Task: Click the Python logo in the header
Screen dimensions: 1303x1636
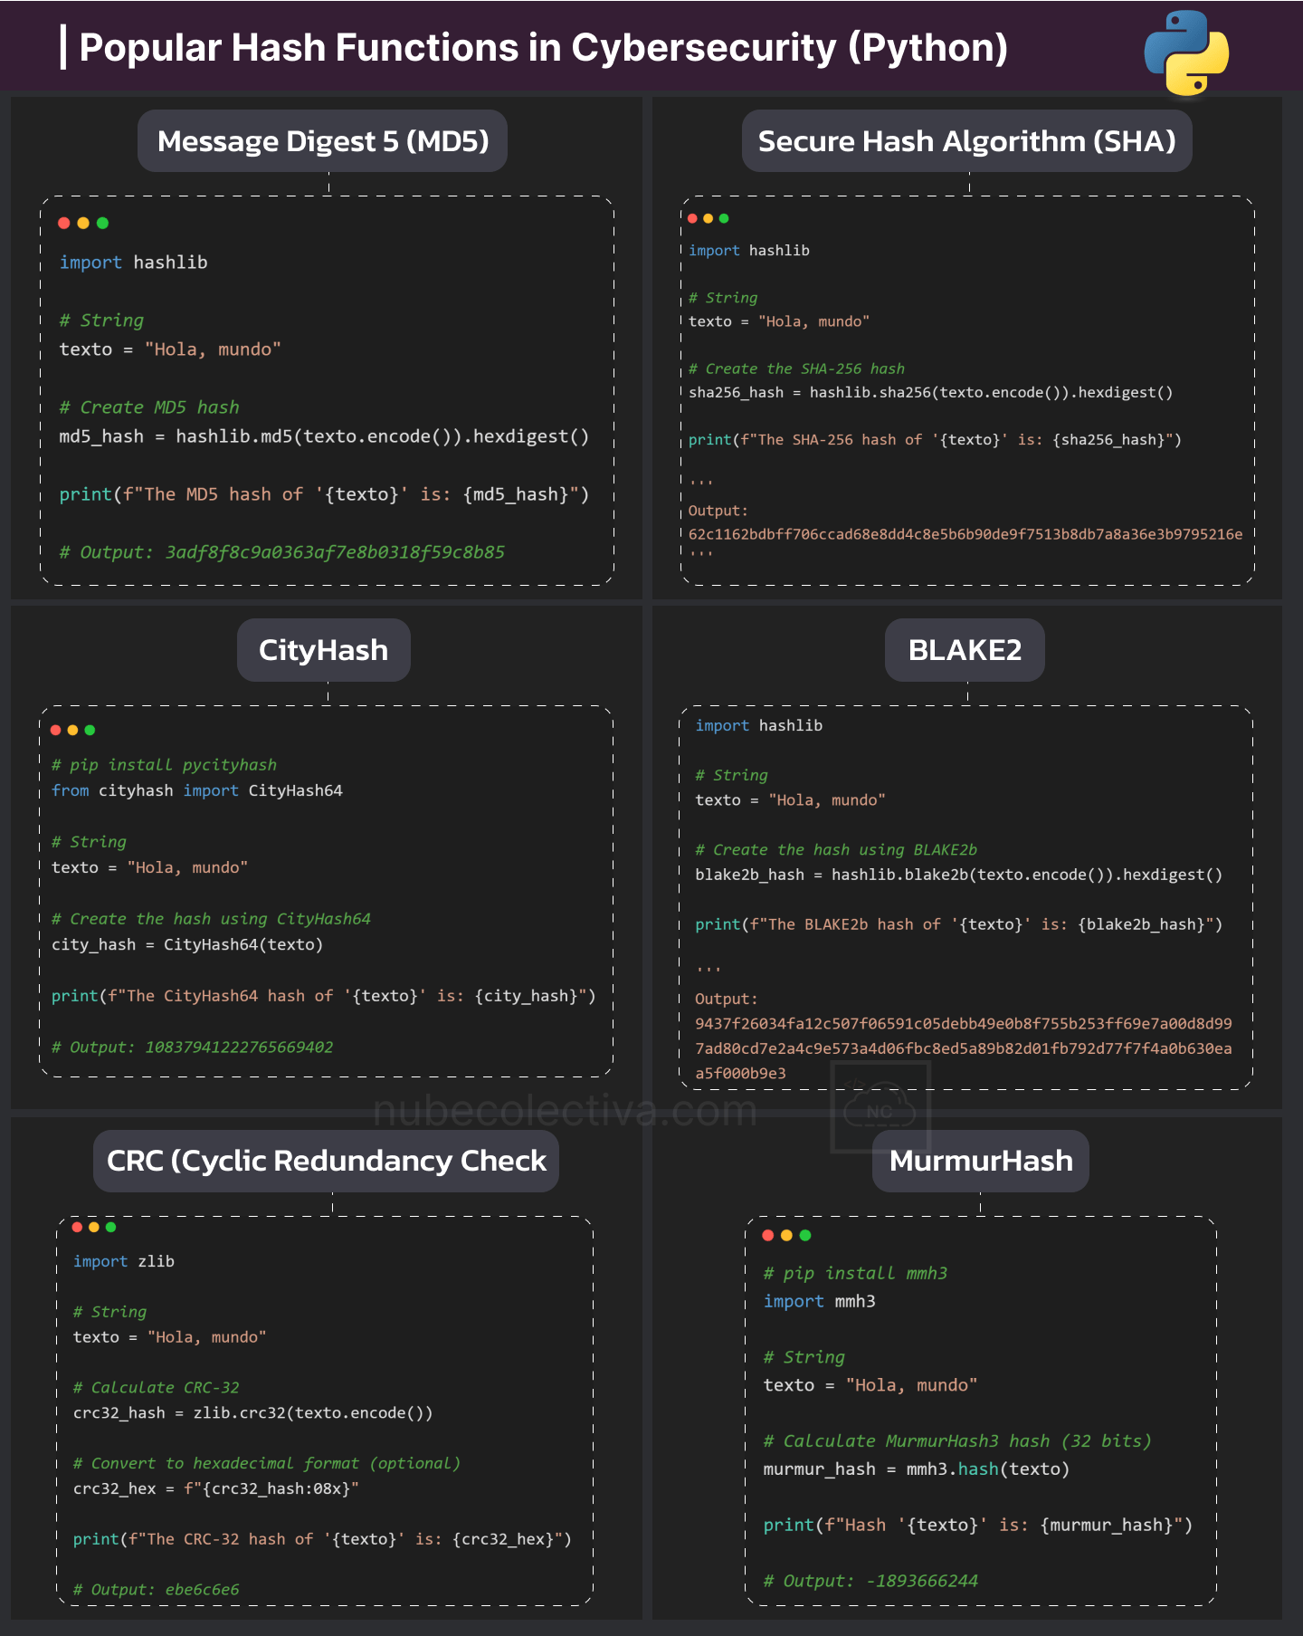Action: pos(1186,53)
